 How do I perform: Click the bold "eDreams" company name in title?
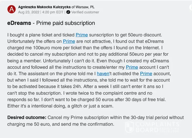click(x=19, y=23)
